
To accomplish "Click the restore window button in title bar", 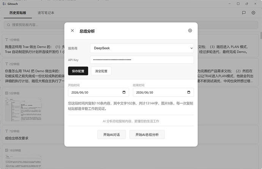I will click(247, 4).
